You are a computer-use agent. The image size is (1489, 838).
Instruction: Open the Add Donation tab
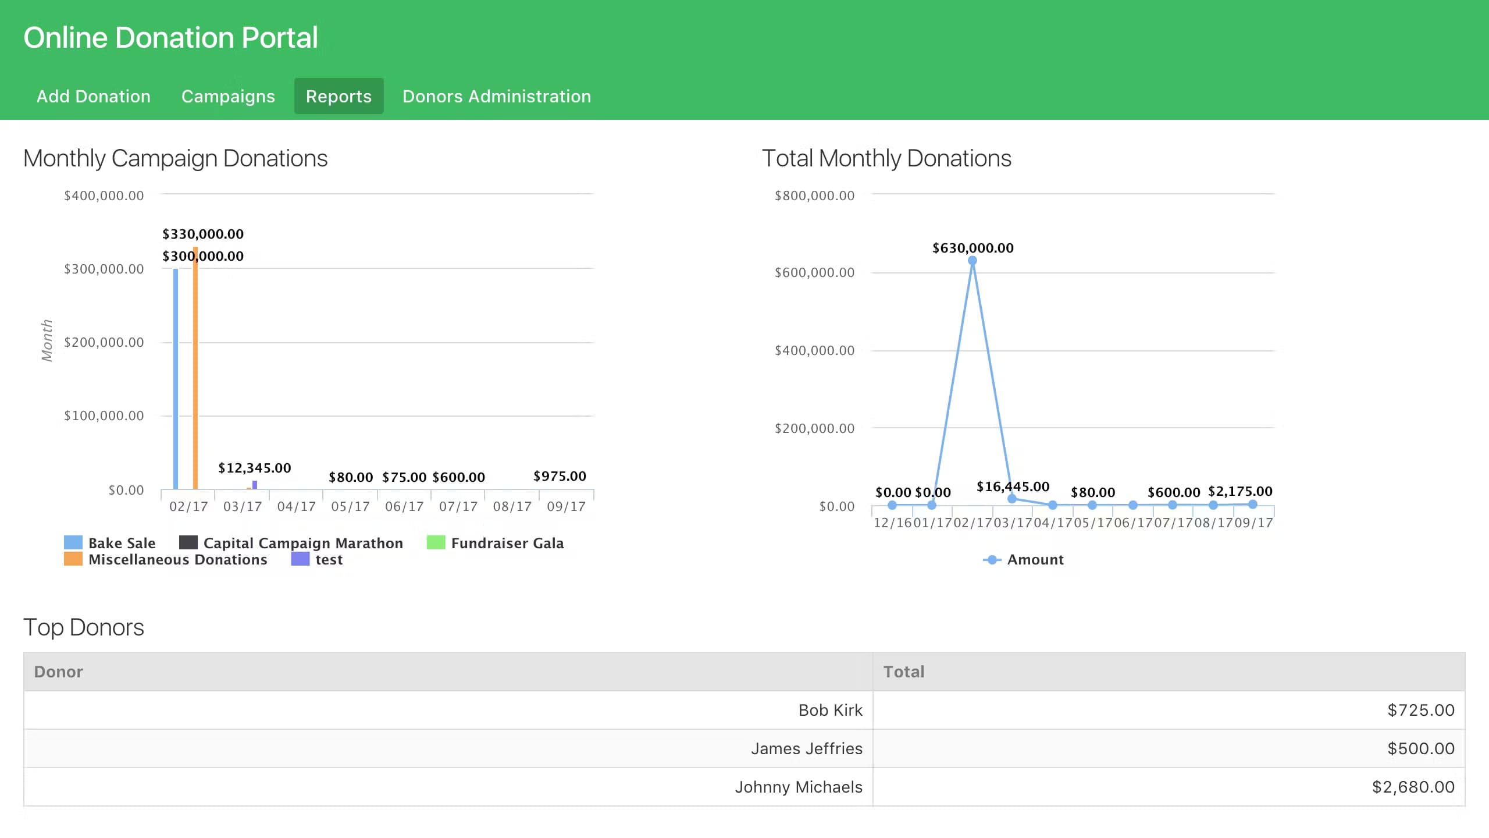coord(94,96)
